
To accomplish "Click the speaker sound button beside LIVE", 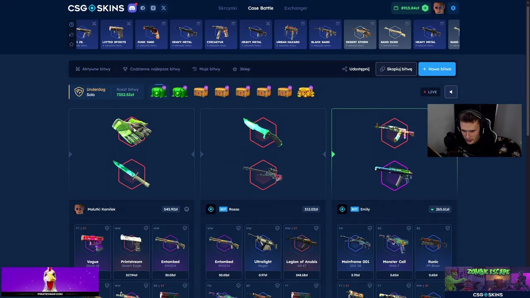I will click(x=451, y=92).
